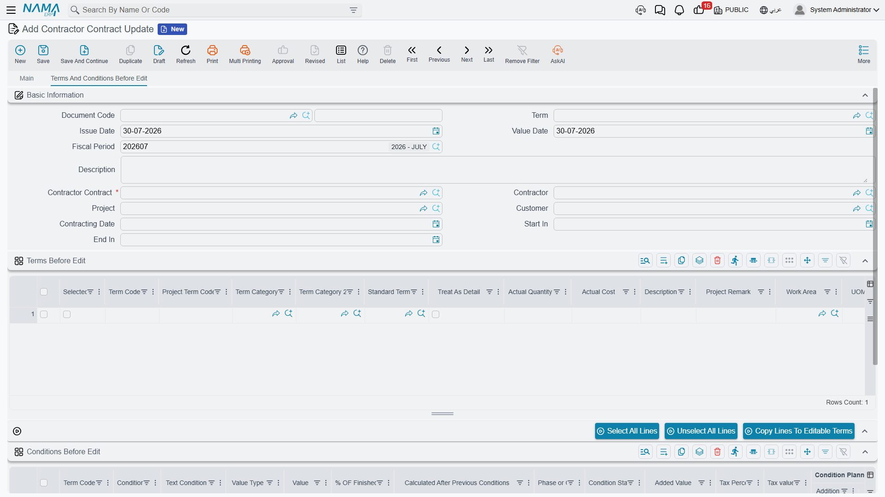Click the PUBLIC company selector
Screen dimensions: 885x497
click(x=732, y=10)
